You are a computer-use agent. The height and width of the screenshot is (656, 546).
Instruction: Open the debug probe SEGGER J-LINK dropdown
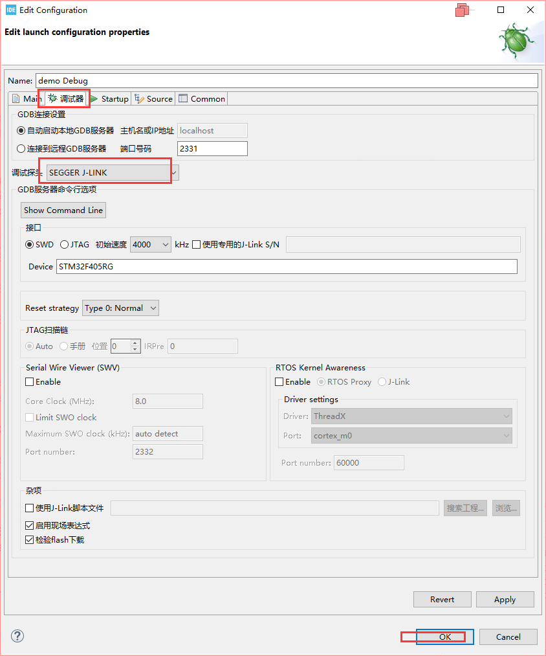coord(113,172)
